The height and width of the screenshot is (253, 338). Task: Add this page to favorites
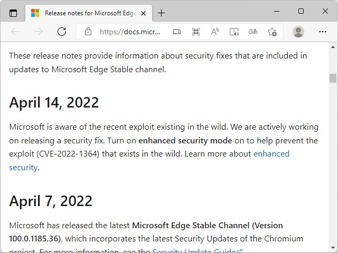tap(272, 32)
